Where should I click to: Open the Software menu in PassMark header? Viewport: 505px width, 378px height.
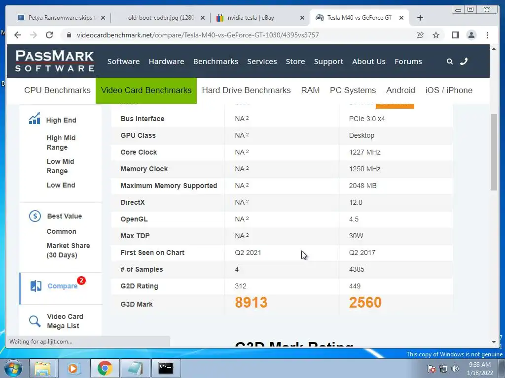click(x=123, y=62)
